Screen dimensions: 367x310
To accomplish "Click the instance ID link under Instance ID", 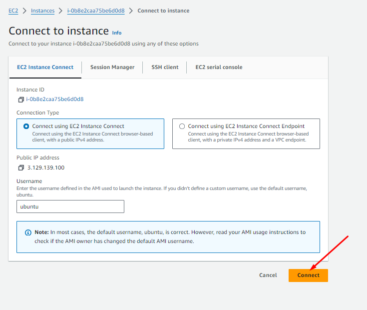I will (x=55, y=99).
